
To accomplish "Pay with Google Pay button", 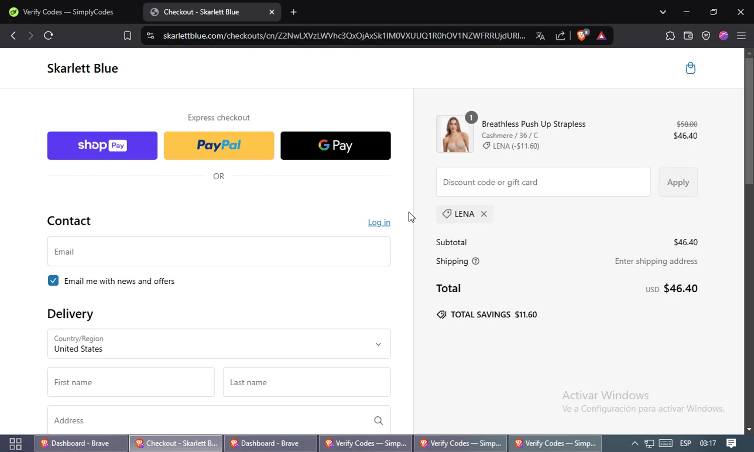I will pos(335,146).
